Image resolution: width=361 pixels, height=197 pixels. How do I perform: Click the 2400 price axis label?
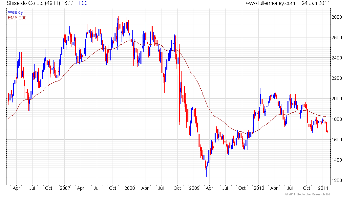pyautogui.click(x=337, y=58)
